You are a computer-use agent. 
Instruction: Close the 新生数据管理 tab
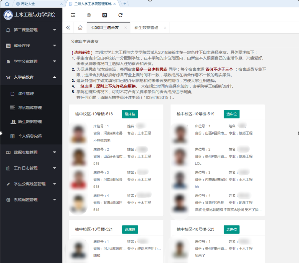pyautogui.click(x=165, y=28)
